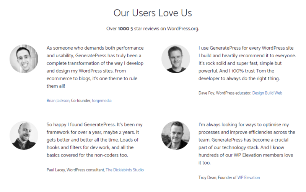306x192 pixels.
Task: Click Troy Dean's testimonial paragraph
Action: [x=247, y=144]
